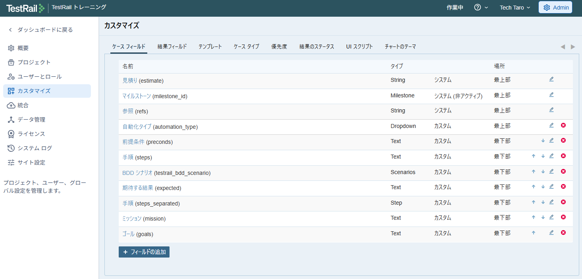Image resolution: width=582 pixels, height=279 pixels.
Task: Move 前提条件 (preconds) field down
Action: click(543, 141)
